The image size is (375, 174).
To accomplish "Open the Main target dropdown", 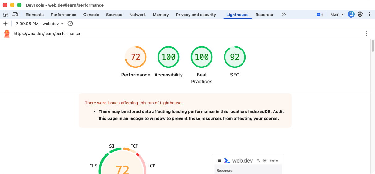I will tap(337, 14).
